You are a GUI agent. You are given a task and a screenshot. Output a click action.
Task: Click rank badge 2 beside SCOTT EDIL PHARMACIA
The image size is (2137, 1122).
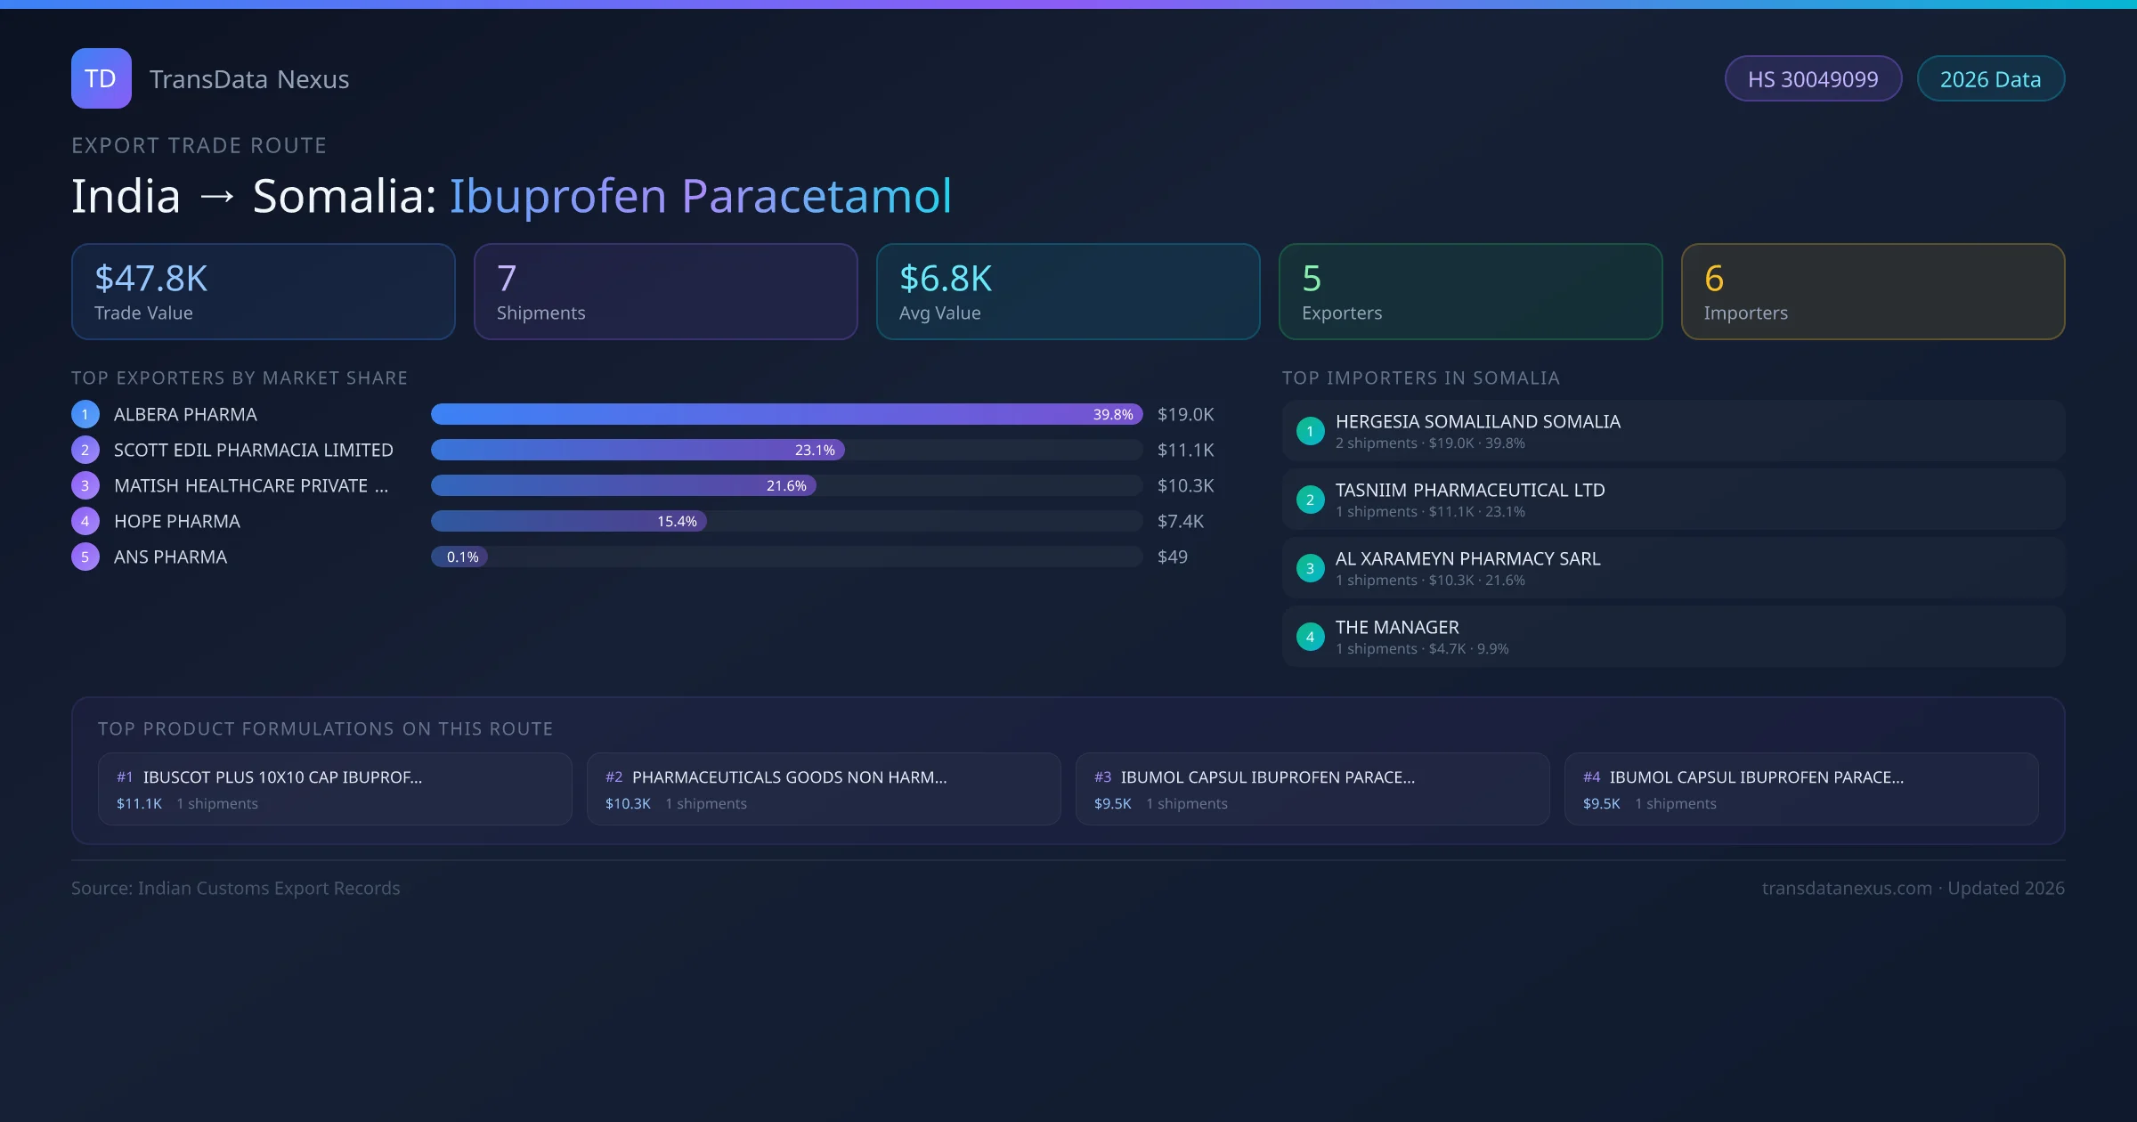point(85,450)
